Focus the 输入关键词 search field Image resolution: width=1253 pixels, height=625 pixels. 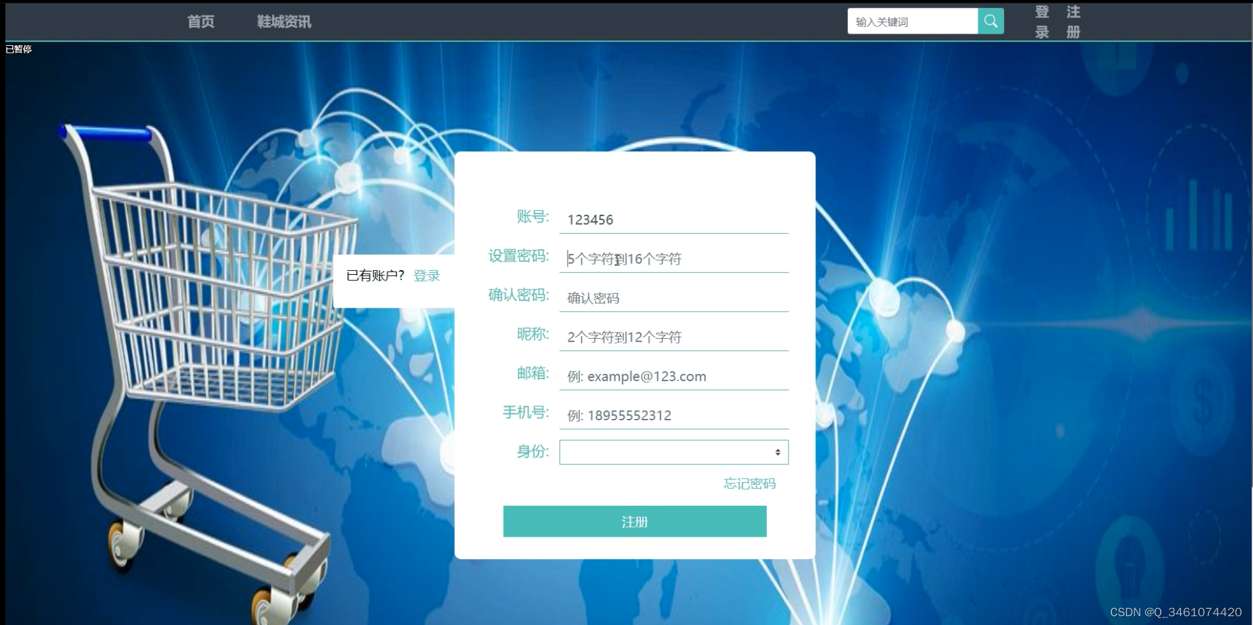pyautogui.click(x=912, y=22)
